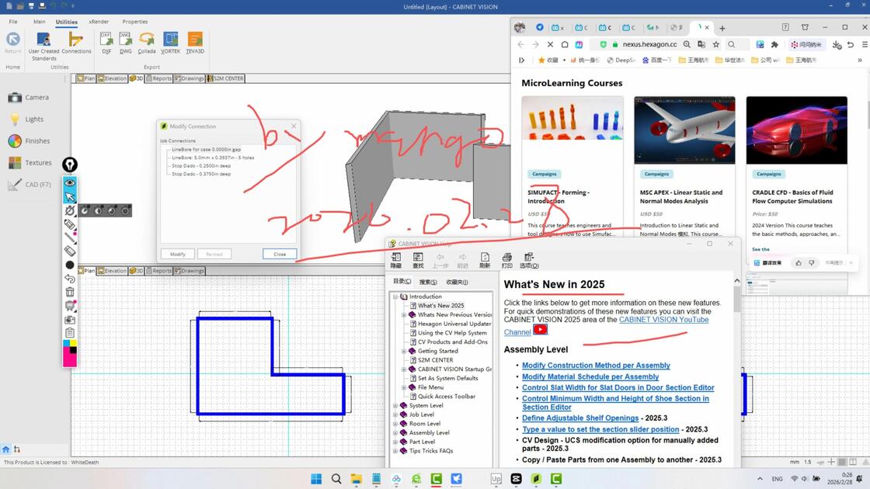870x489 pixels.
Task: Collapse the Introduction node in Help tree
Action: point(395,297)
